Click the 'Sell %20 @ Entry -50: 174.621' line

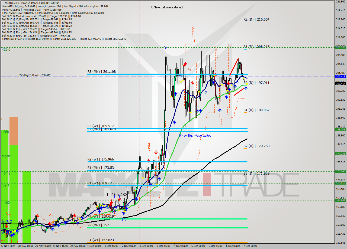(36, 32)
